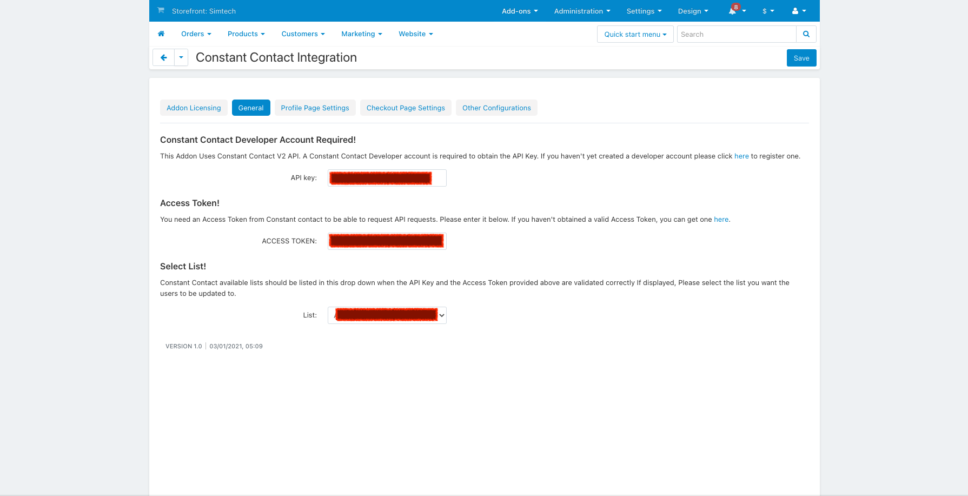968x496 pixels.
Task: Click the storefront cart icon
Action: click(161, 10)
